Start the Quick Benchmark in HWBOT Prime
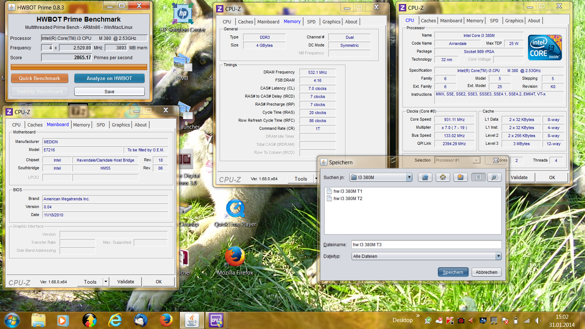The image size is (585, 329). pos(39,78)
